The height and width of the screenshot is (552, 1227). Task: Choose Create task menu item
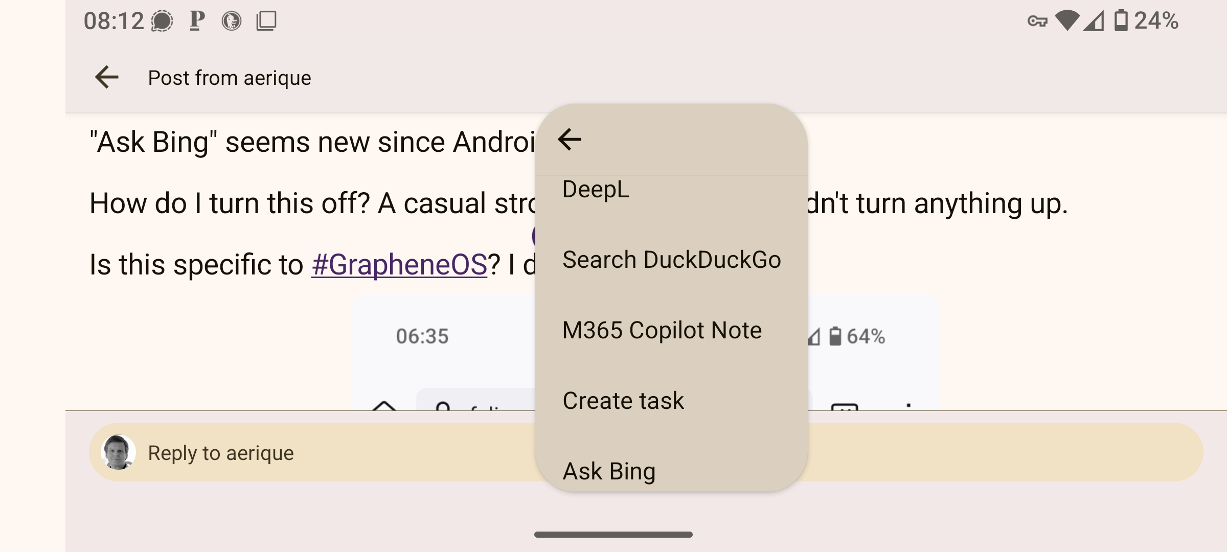(x=671, y=401)
